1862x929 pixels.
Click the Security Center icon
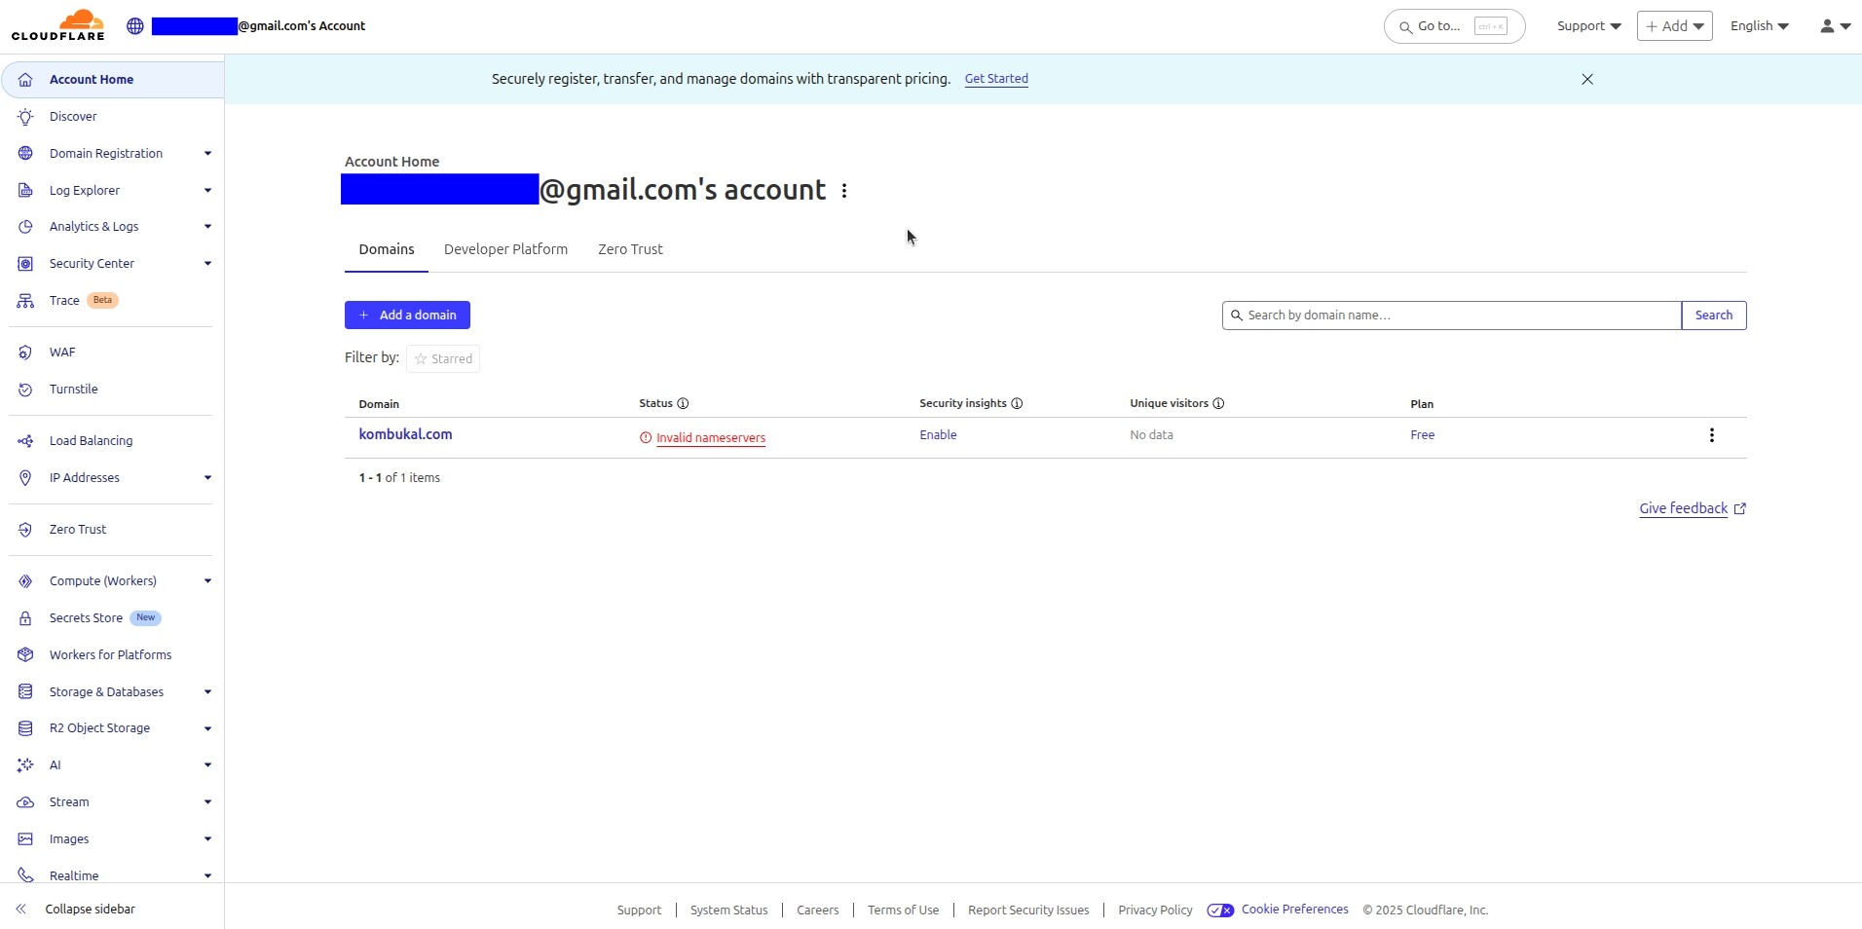pyautogui.click(x=25, y=264)
